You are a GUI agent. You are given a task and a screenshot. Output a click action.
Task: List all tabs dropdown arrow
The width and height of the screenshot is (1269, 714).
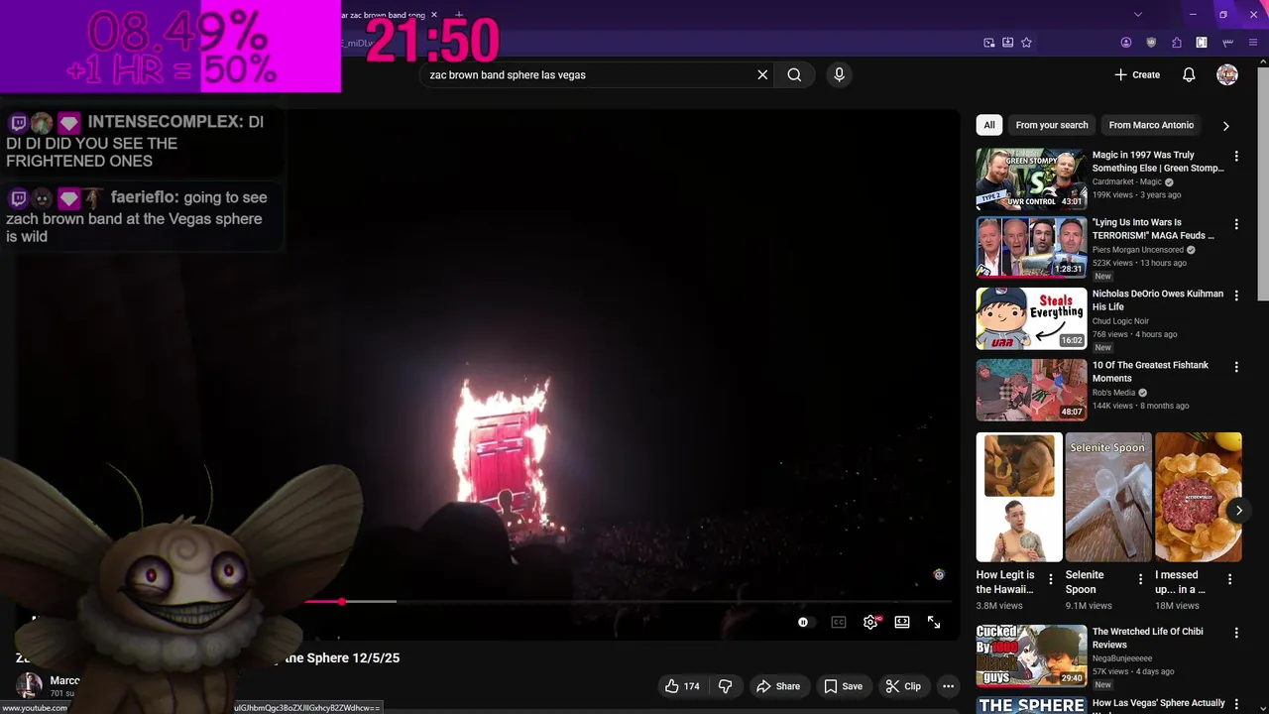pos(1138,15)
